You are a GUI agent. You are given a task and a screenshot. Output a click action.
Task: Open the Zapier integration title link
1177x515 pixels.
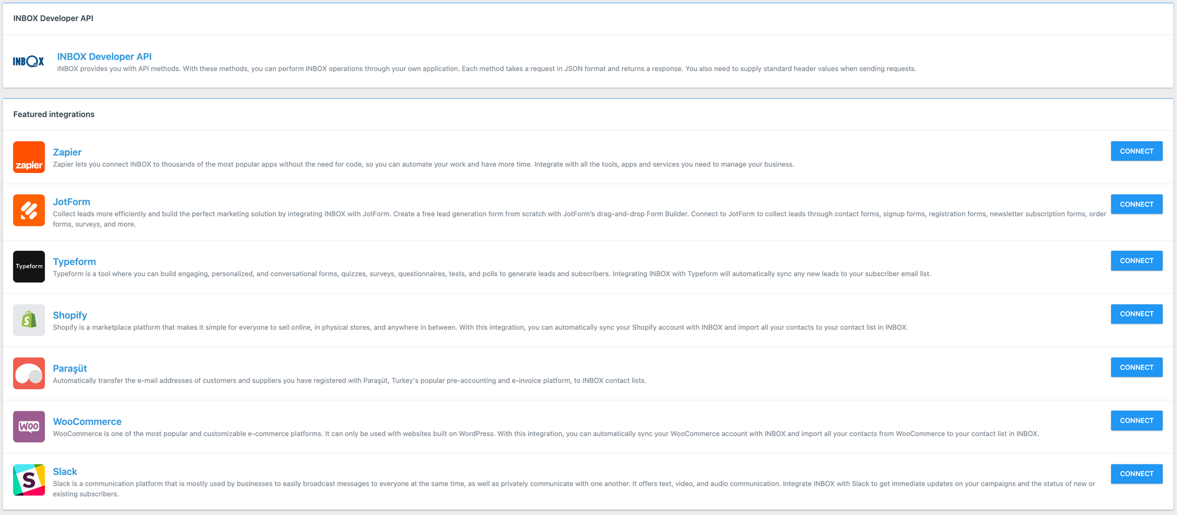67,152
